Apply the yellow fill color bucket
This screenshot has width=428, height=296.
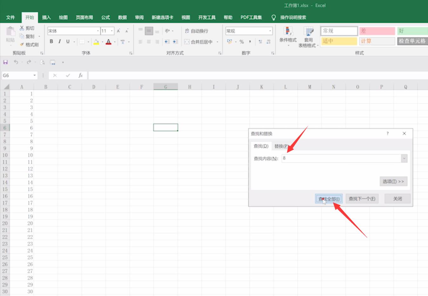[x=96, y=42]
